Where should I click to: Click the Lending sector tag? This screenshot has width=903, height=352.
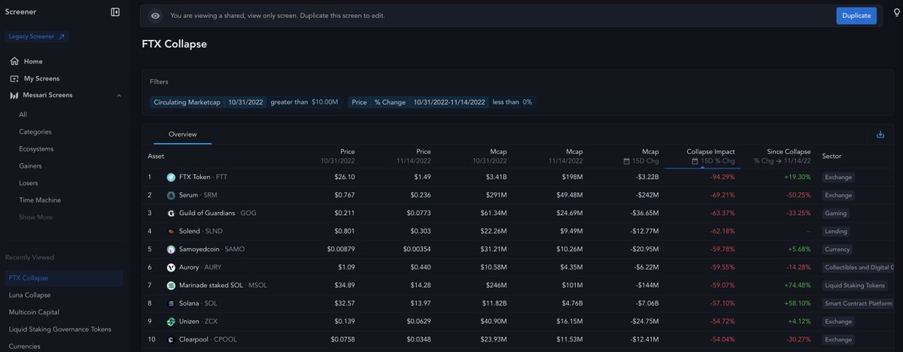click(836, 232)
